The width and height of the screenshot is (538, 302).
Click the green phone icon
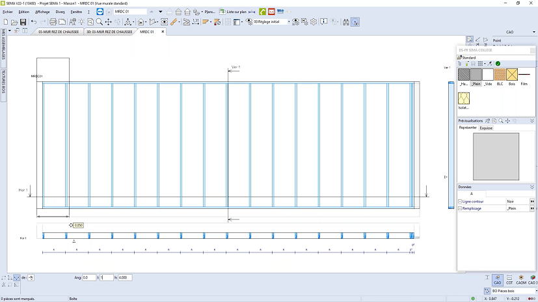(262, 12)
